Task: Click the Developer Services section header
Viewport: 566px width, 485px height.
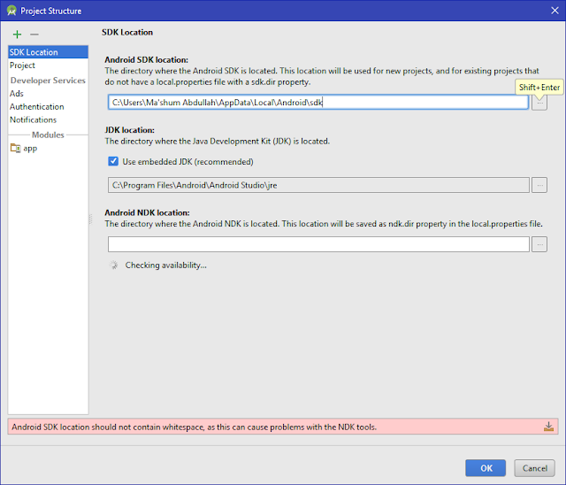Action: (x=48, y=81)
